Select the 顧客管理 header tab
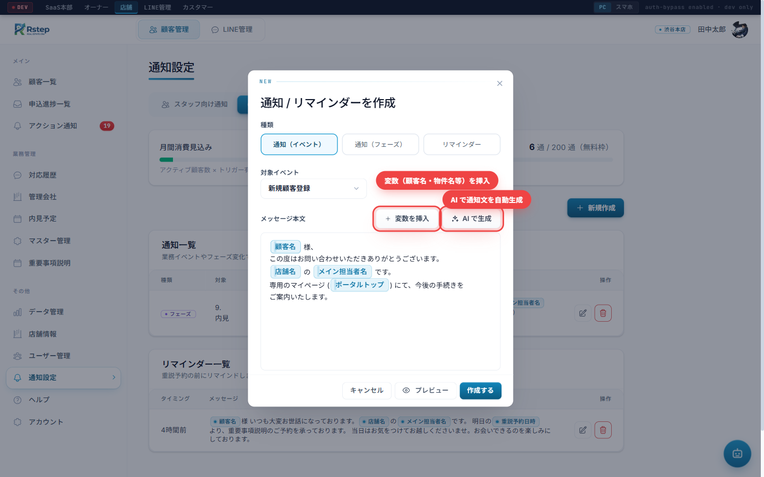Viewport: 764px width, 477px height. click(x=169, y=30)
